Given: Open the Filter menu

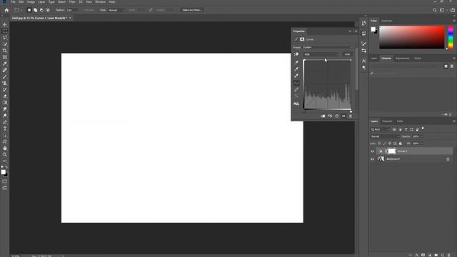Looking at the screenshot, I should click(72, 1).
